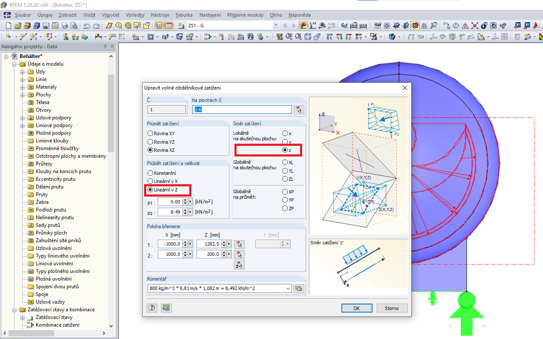Screen dimensions: 543x339
Task: Confirm dialog with OK button
Action: point(357,308)
